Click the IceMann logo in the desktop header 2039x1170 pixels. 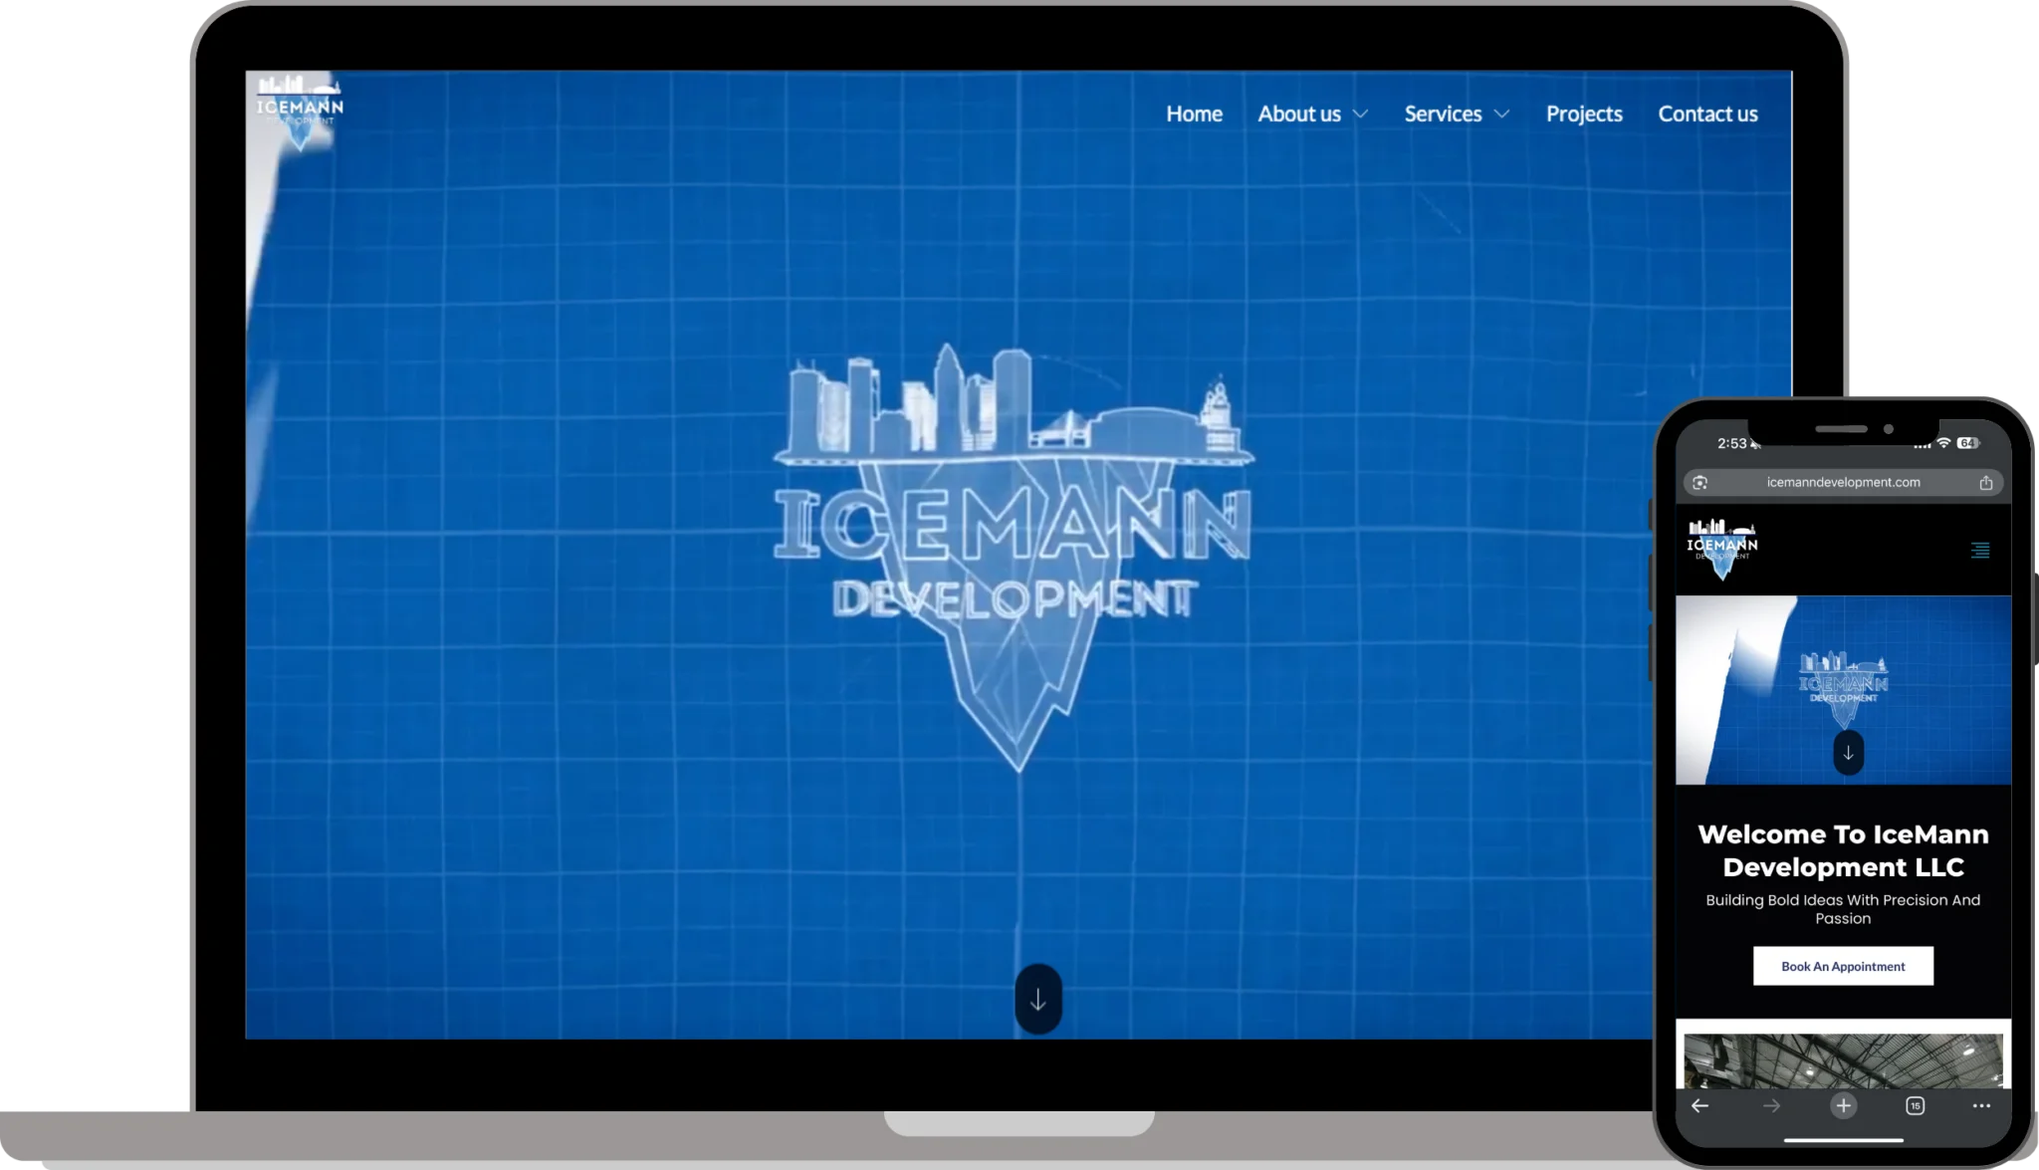point(302,106)
